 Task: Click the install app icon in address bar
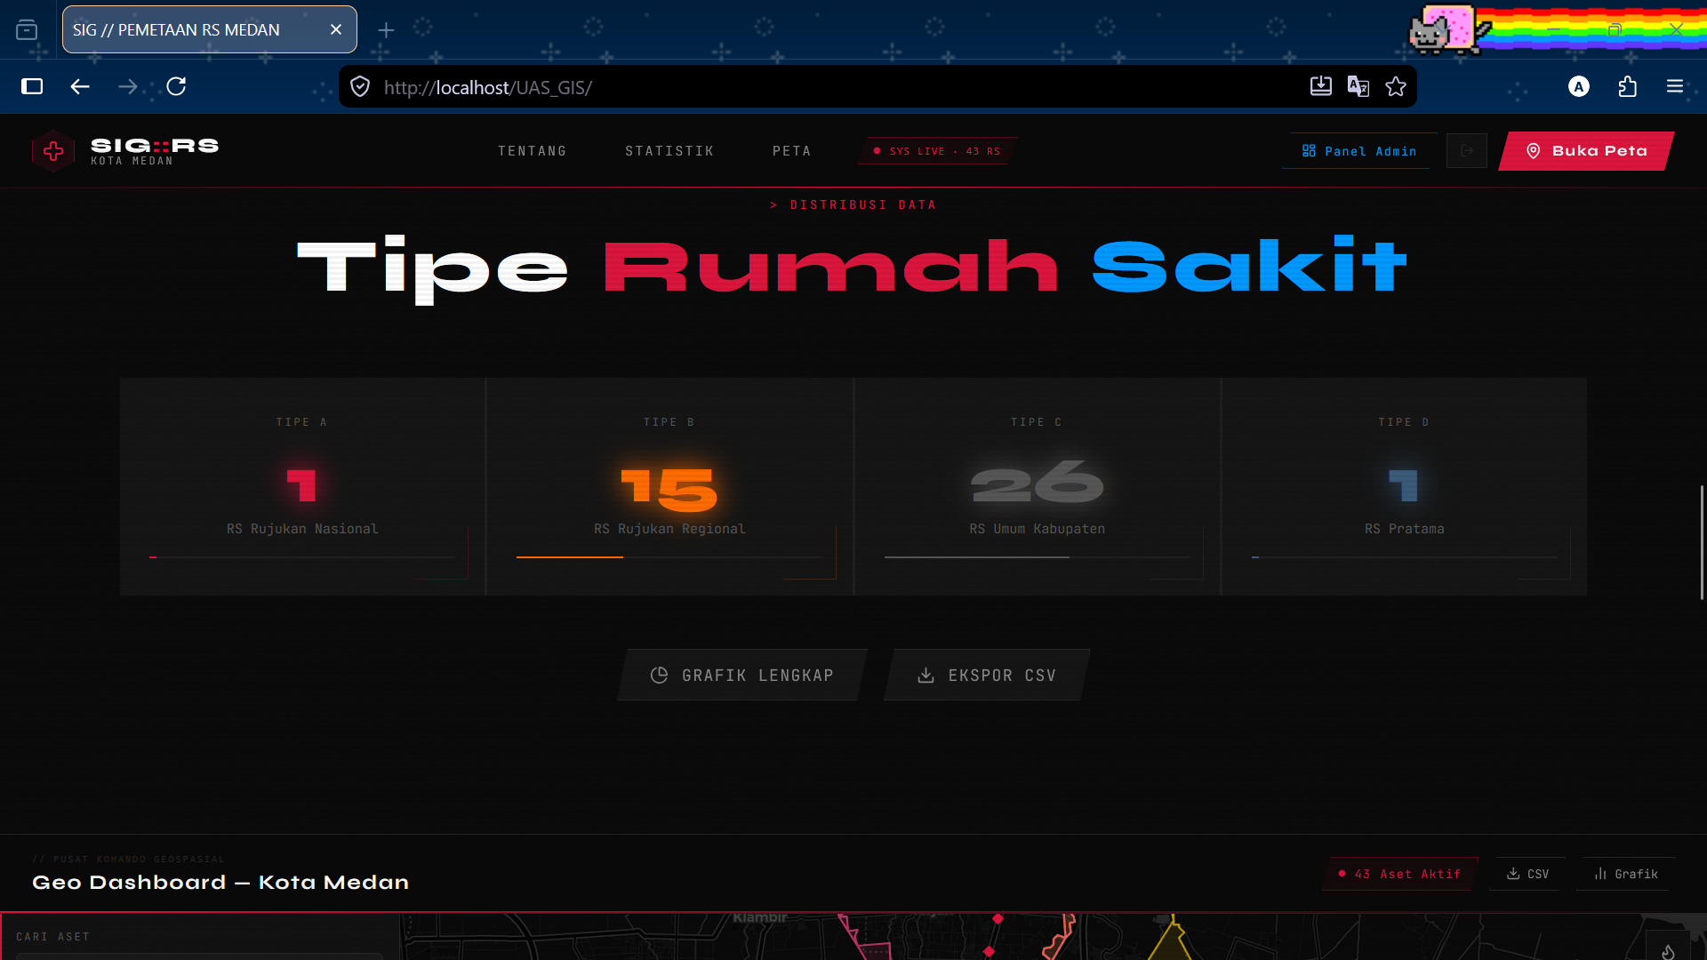tap(1321, 86)
